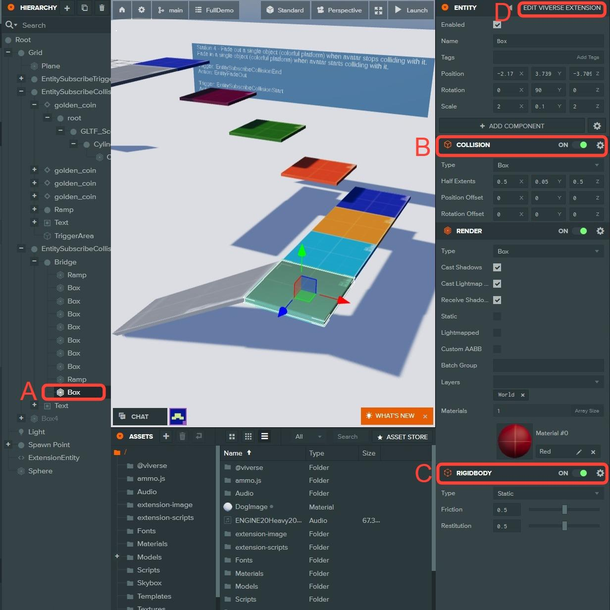The image size is (610, 610).
Task: Open the home icon in viewport toolbar
Action: tap(122, 10)
